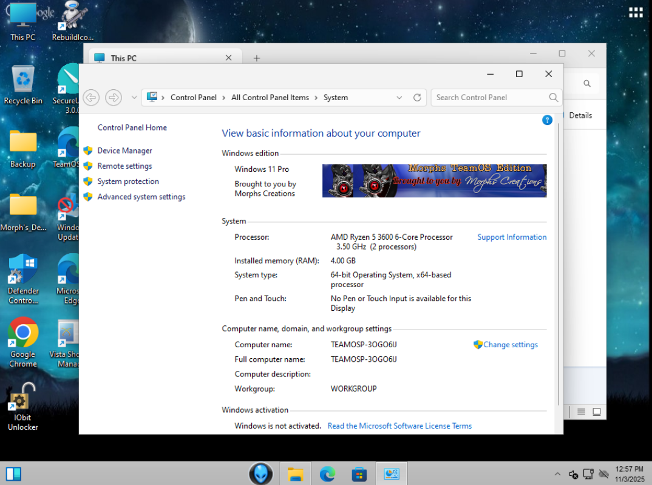Open Advanced system settings

141,197
